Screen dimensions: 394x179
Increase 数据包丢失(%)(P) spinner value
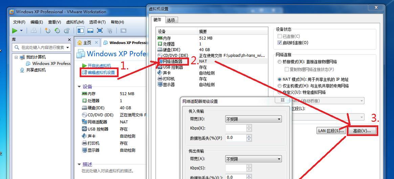pyautogui.click(x=249, y=136)
